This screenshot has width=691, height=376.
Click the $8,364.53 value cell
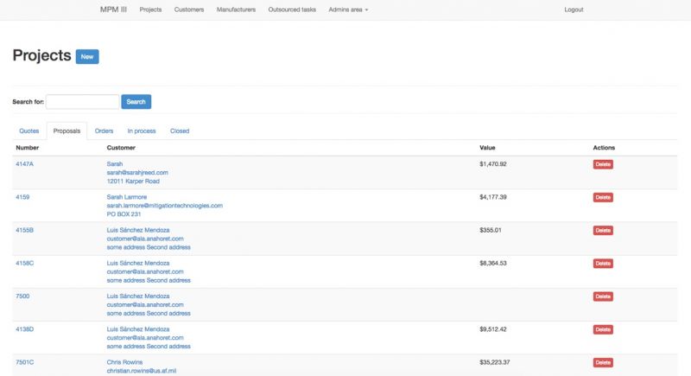point(493,263)
